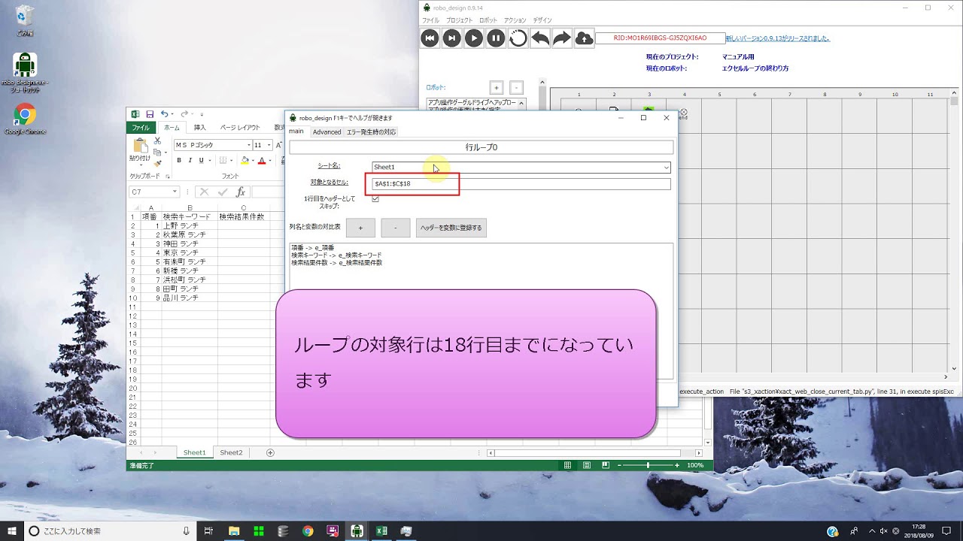Click the Excel normal view icon in status bar

tap(569, 465)
